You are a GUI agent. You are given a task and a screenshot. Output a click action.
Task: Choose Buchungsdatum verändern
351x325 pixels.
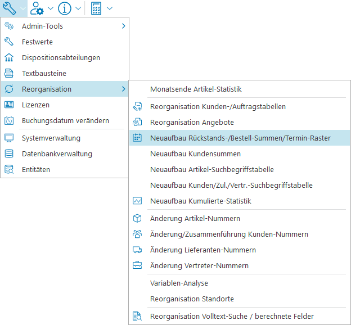point(65,120)
